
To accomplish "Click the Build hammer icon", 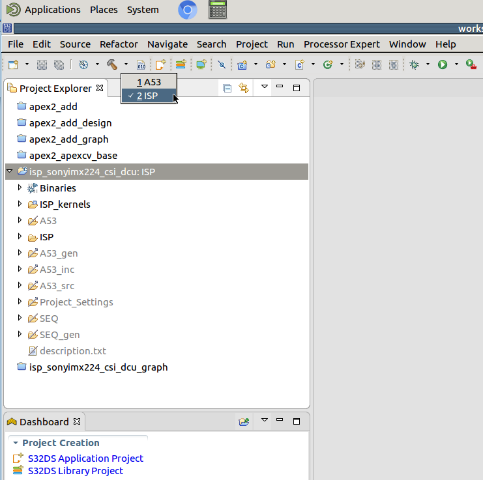I will pos(112,64).
